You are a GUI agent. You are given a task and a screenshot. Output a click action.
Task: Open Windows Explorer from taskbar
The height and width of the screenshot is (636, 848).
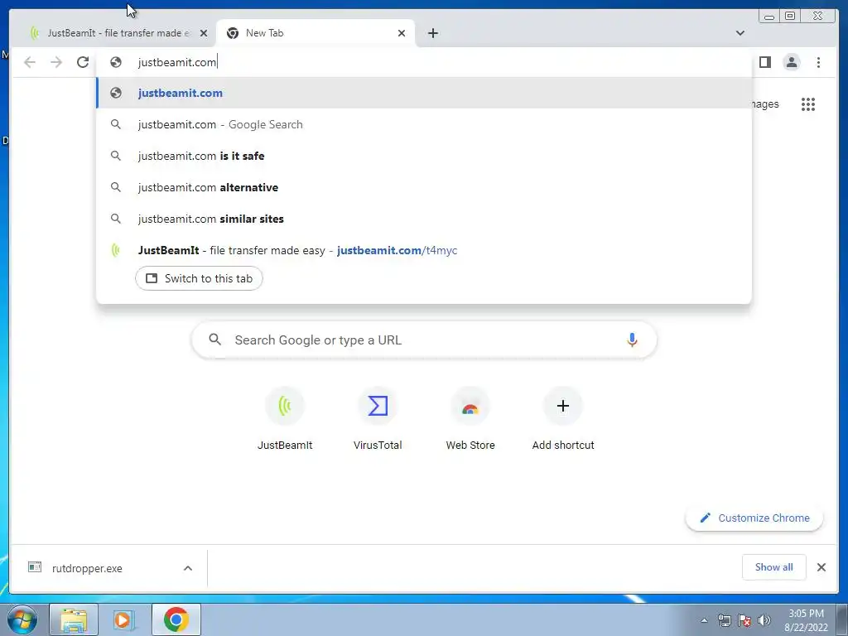click(74, 619)
